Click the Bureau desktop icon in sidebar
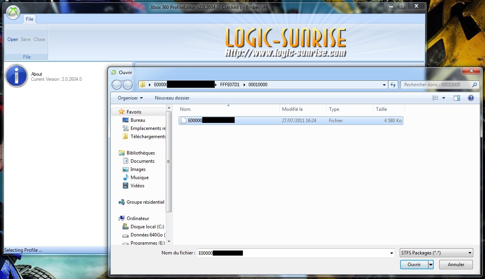The height and width of the screenshot is (279, 485). click(x=126, y=120)
